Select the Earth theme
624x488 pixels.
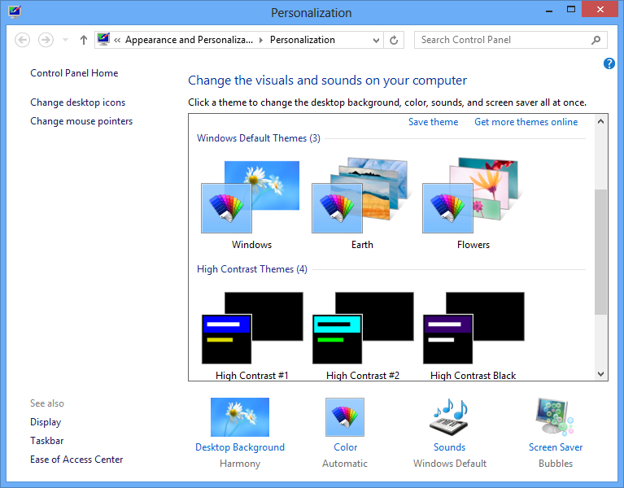coord(362,199)
